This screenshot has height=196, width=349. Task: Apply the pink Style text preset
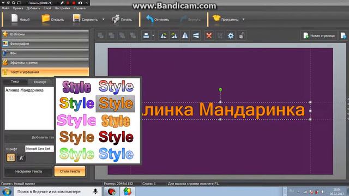[76, 121]
